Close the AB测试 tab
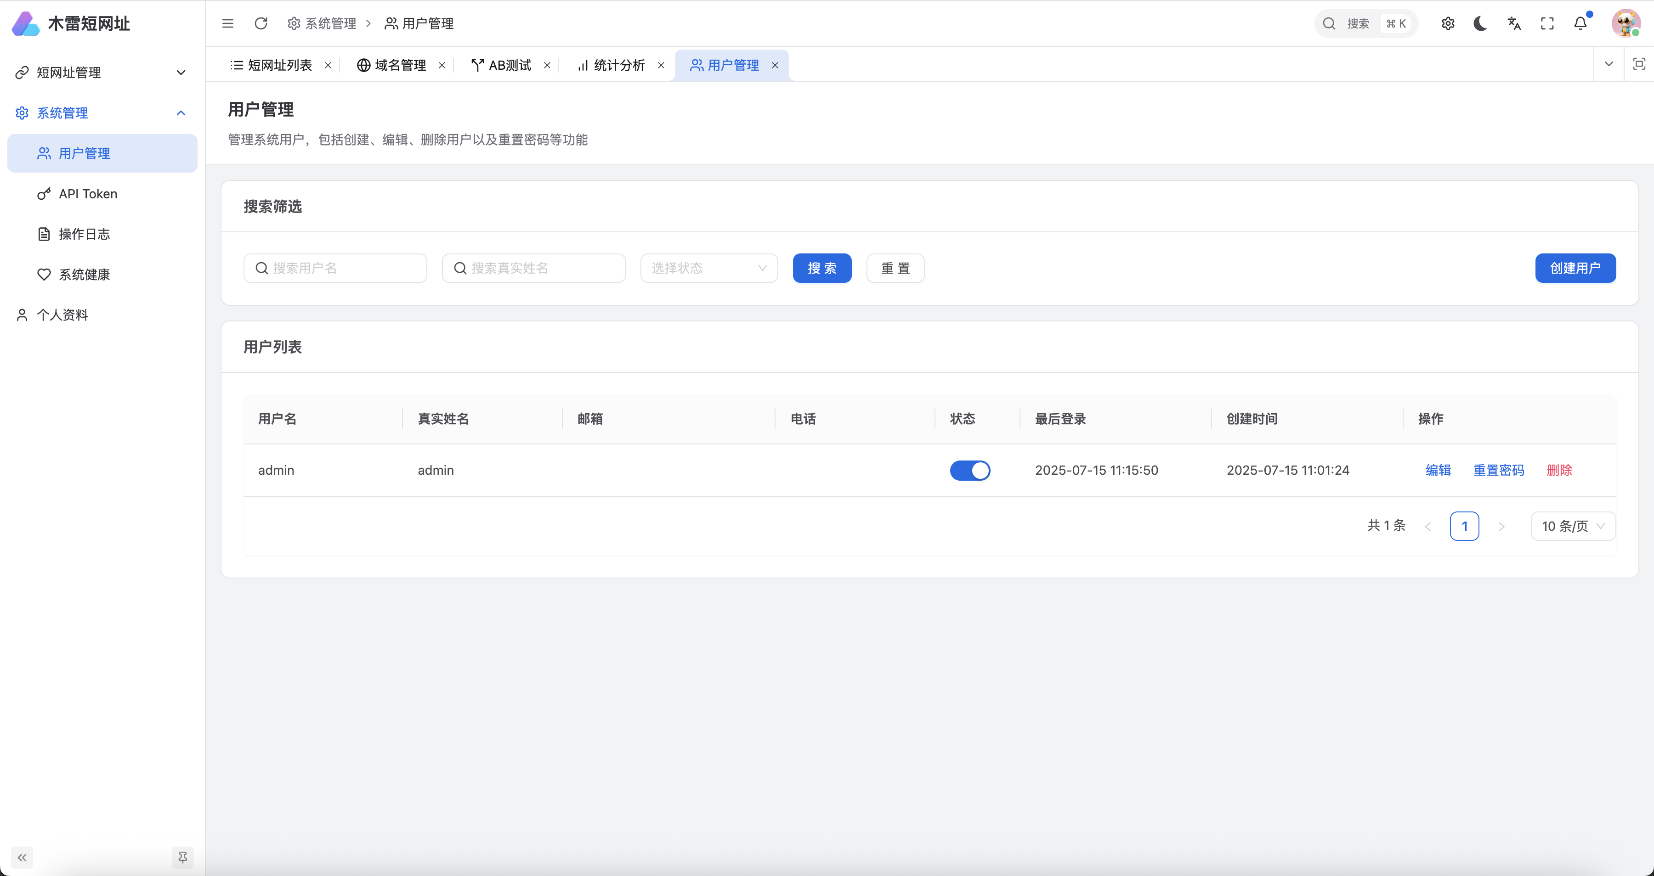Image resolution: width=1654 pixels, height=876 pixels. (x=547, y=66)
